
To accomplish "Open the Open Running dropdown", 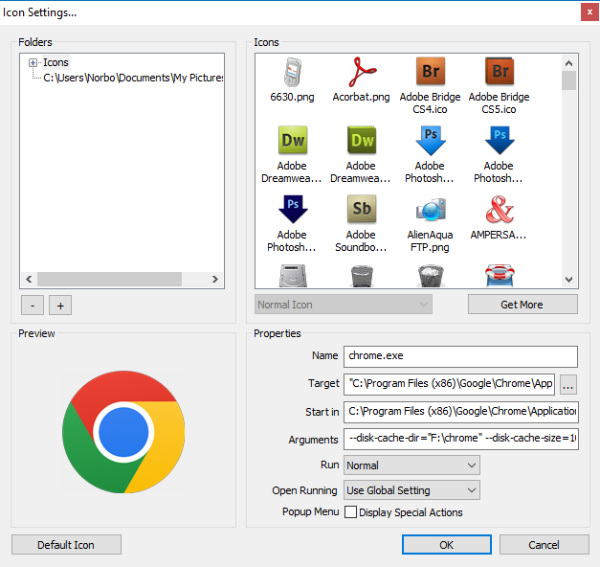I will coord(411,490).
